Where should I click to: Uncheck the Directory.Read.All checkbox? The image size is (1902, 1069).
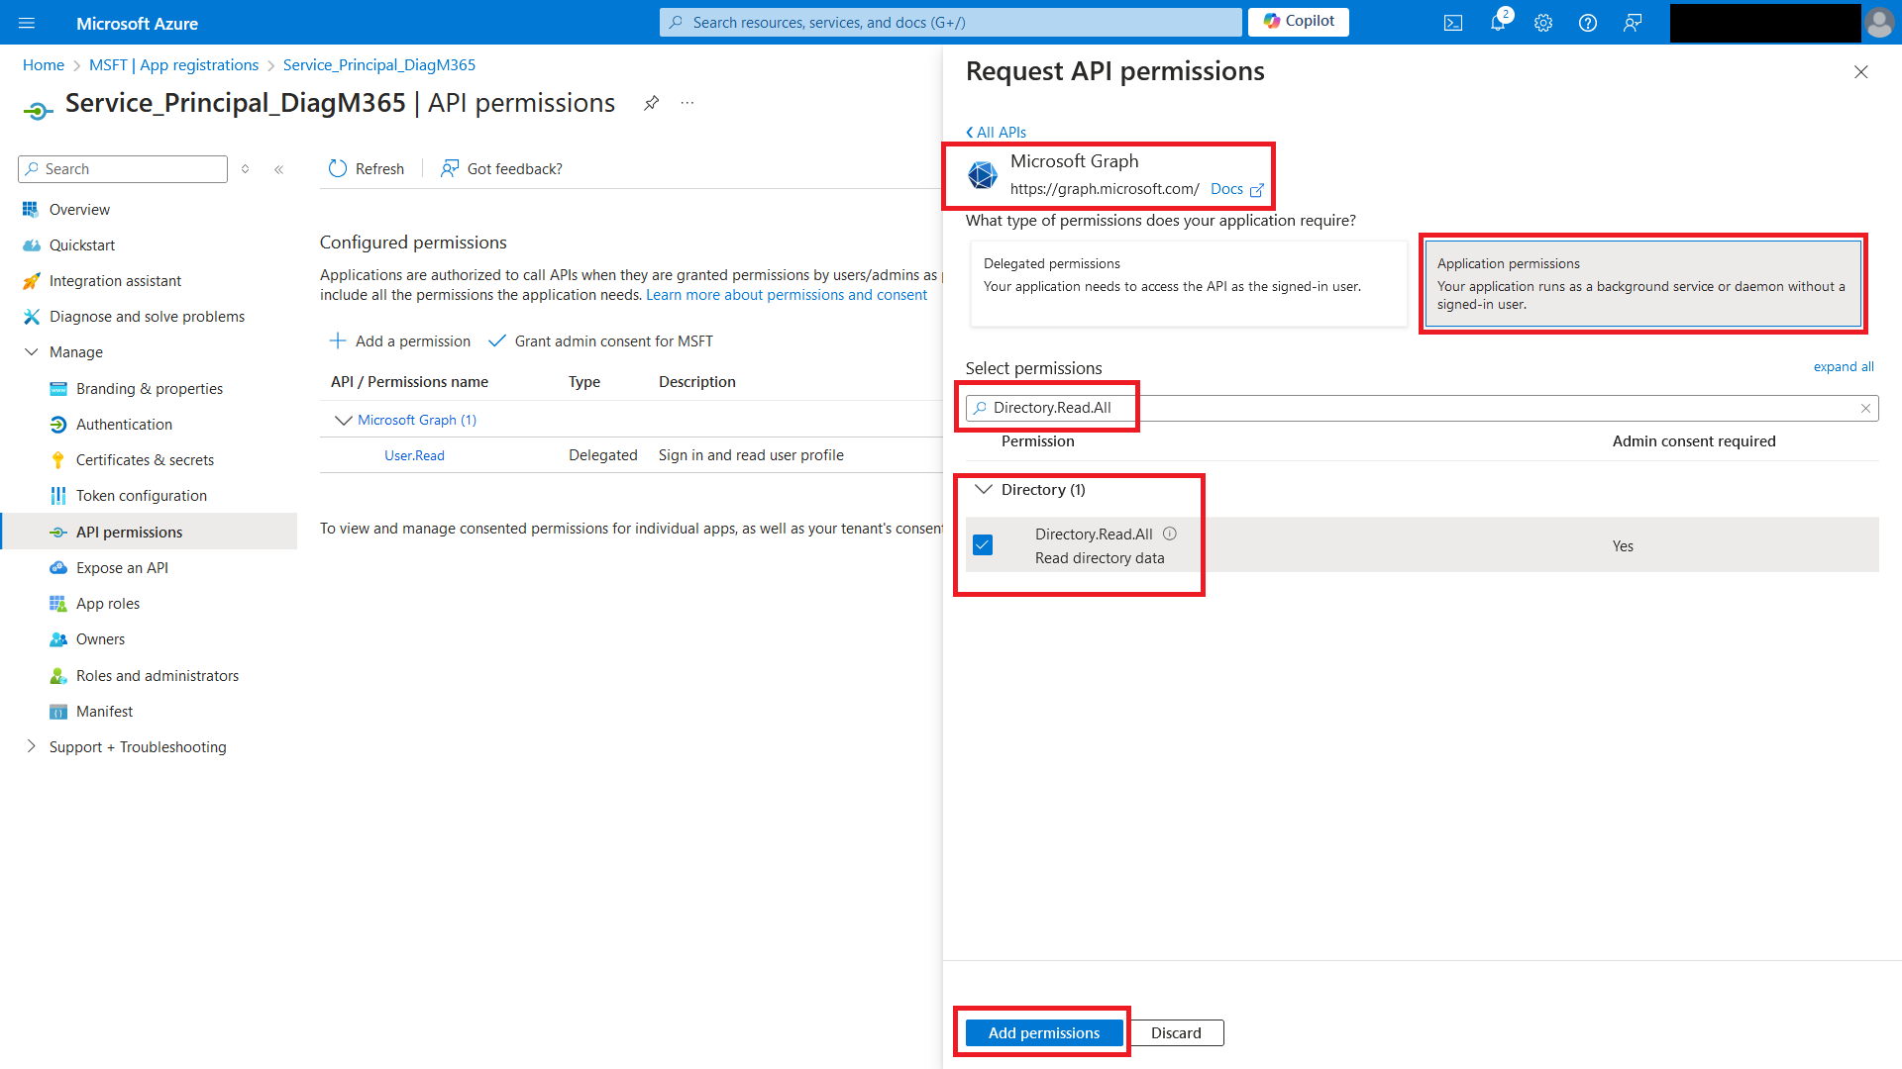point(983,545)
